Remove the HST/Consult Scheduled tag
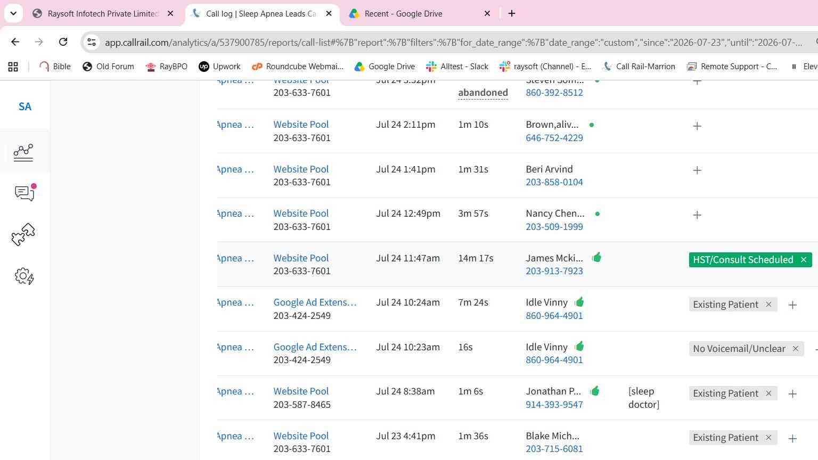Viewport: 818px width, 460px height. 804,260
